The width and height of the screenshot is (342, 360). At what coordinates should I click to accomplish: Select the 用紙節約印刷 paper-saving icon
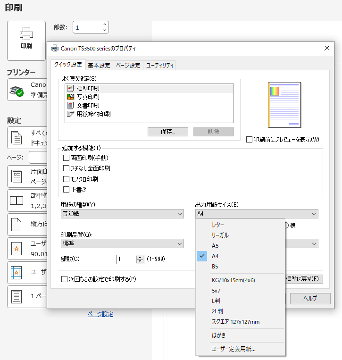pyautogui.click(x=70, y=114)
